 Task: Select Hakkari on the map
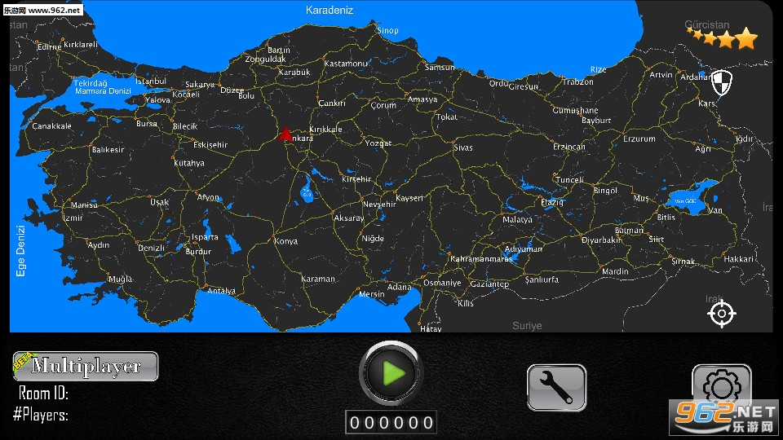pos(739,259)
